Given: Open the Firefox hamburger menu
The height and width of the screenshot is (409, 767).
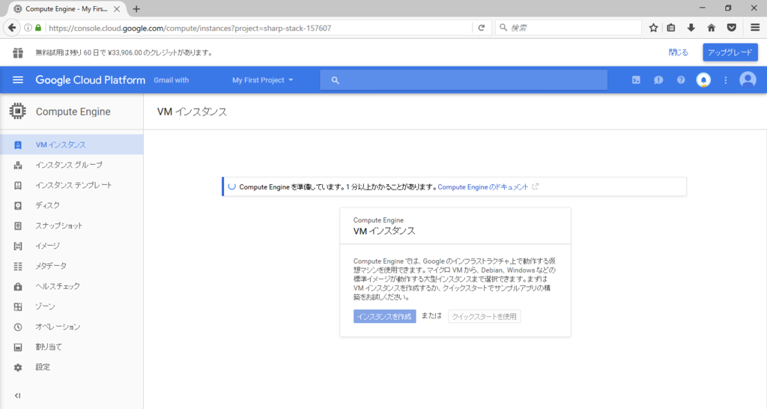Looking at the screenshot, I should click(755, 28).
